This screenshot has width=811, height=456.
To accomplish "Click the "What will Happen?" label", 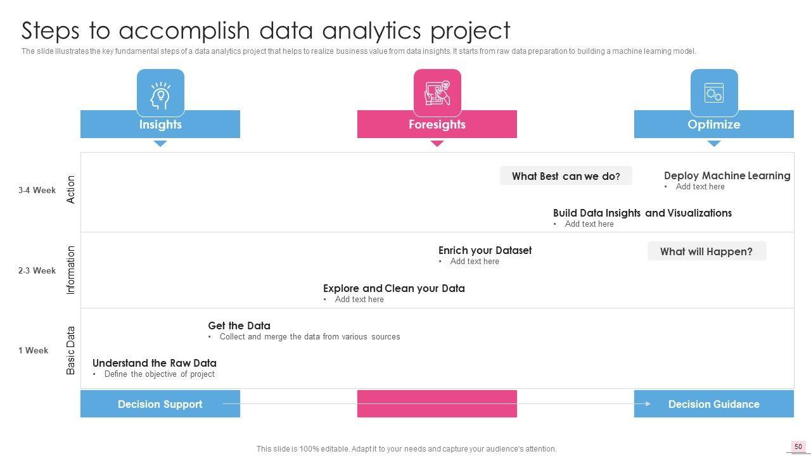I will (x=706, y=251).
